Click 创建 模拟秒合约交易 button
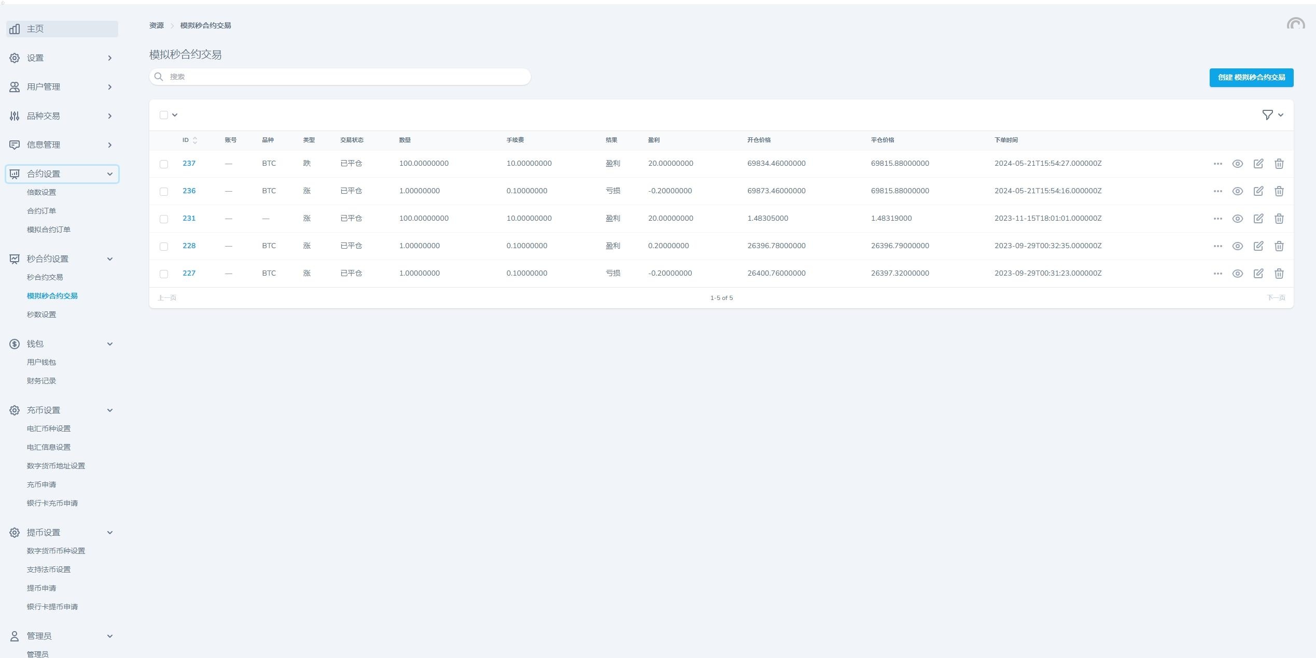Image resolution: width=1316 pixels, height=658 pixels. click(x=1251, y=78)
